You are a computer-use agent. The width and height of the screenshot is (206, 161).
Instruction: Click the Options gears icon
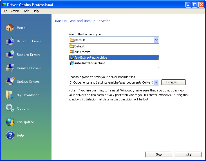click(10, 108)
